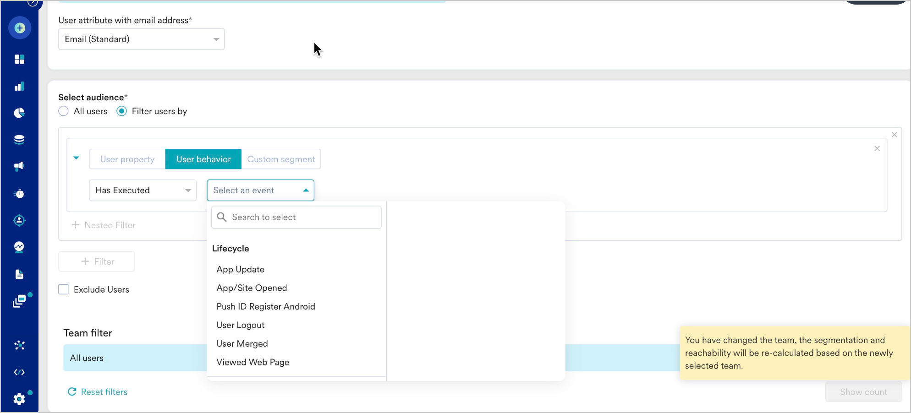Select the All users radio button
Viewport: 911px width, 413px height.
[64, 111]
